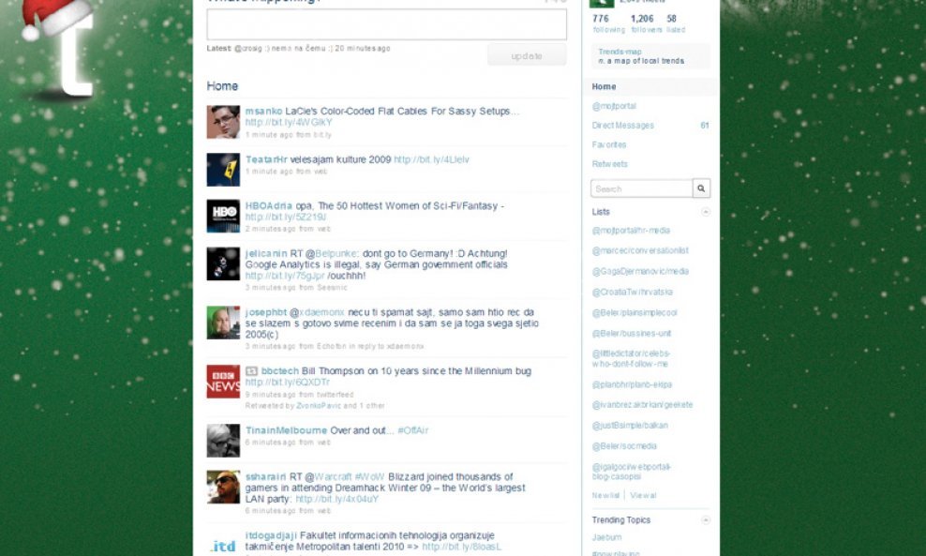Open the @Beler/socmedia list
This screenshot has width=926, height=556.
coord(624,446)
